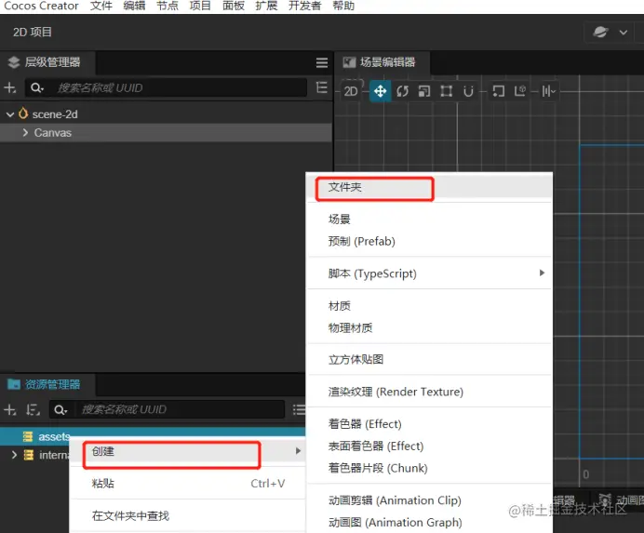Viewport: 644px width, 533px height.
Task: Create a 渲染纹理 (Render Texture)
Action: click(x=429, y=393)
